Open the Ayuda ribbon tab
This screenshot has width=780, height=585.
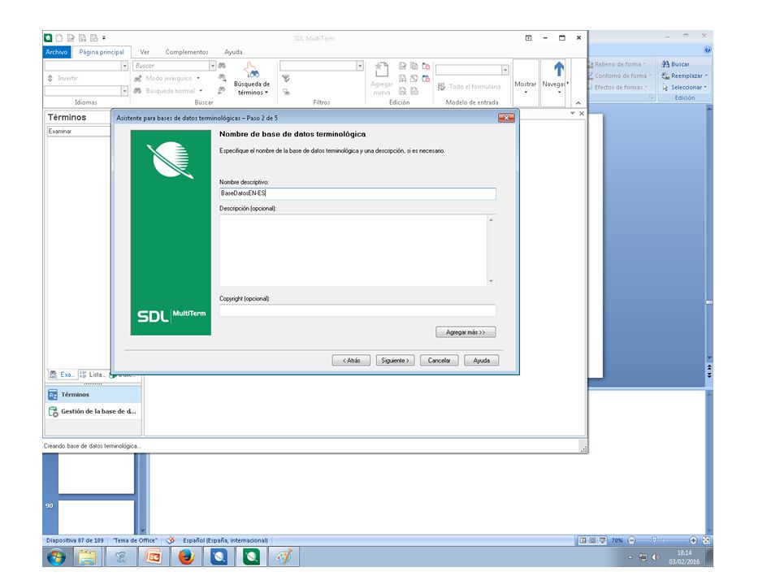tap(233, 52)
